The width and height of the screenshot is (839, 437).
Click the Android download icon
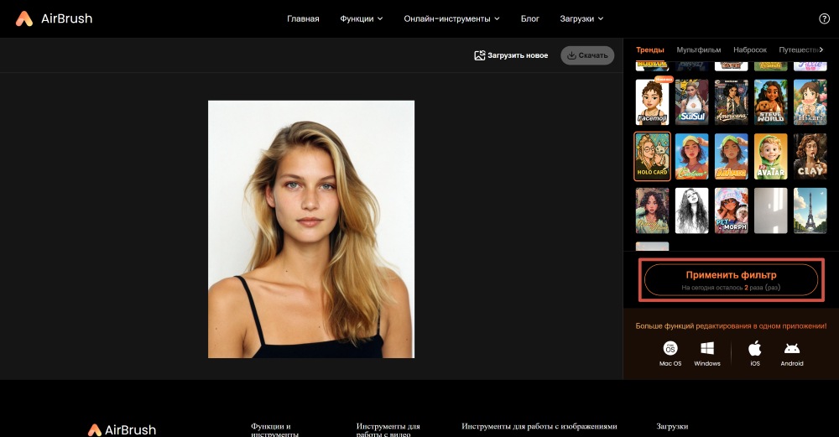[792, 348]
